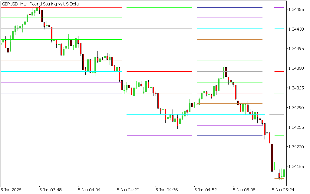Screen dimensions: 310x194
Task: Click the brown line under the last candles
Action: click(279, 179)
